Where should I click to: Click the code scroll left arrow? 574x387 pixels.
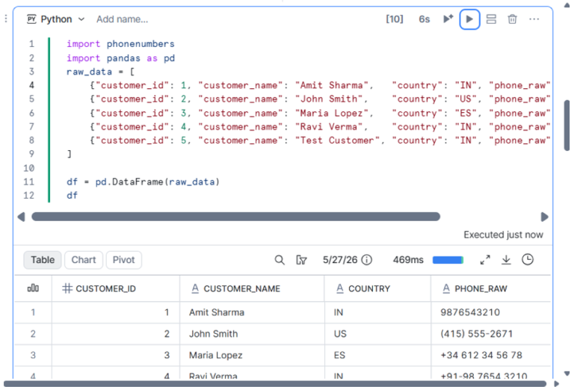coord(21,217)
